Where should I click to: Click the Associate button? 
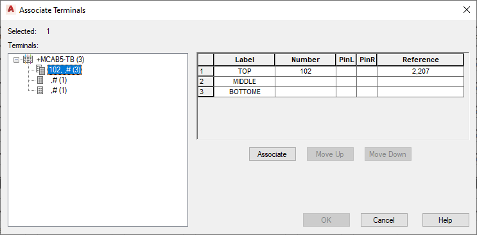[x=272, y=154]
